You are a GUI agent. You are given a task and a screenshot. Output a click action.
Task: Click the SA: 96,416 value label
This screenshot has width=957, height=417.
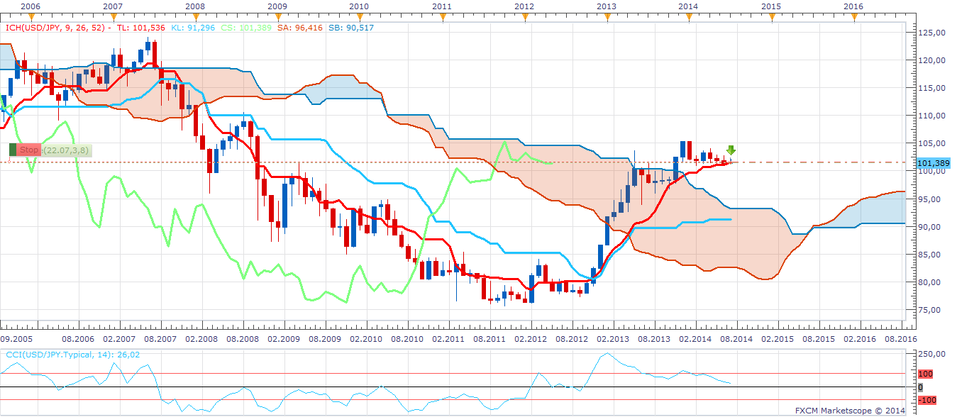(300, 28)
